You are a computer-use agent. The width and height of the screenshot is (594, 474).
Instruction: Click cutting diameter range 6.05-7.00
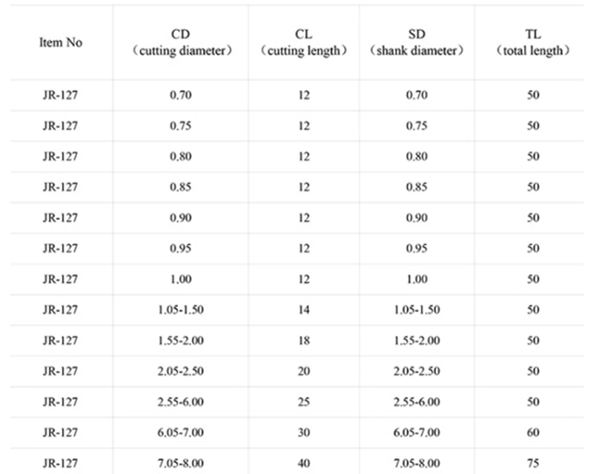coord(181,432)
